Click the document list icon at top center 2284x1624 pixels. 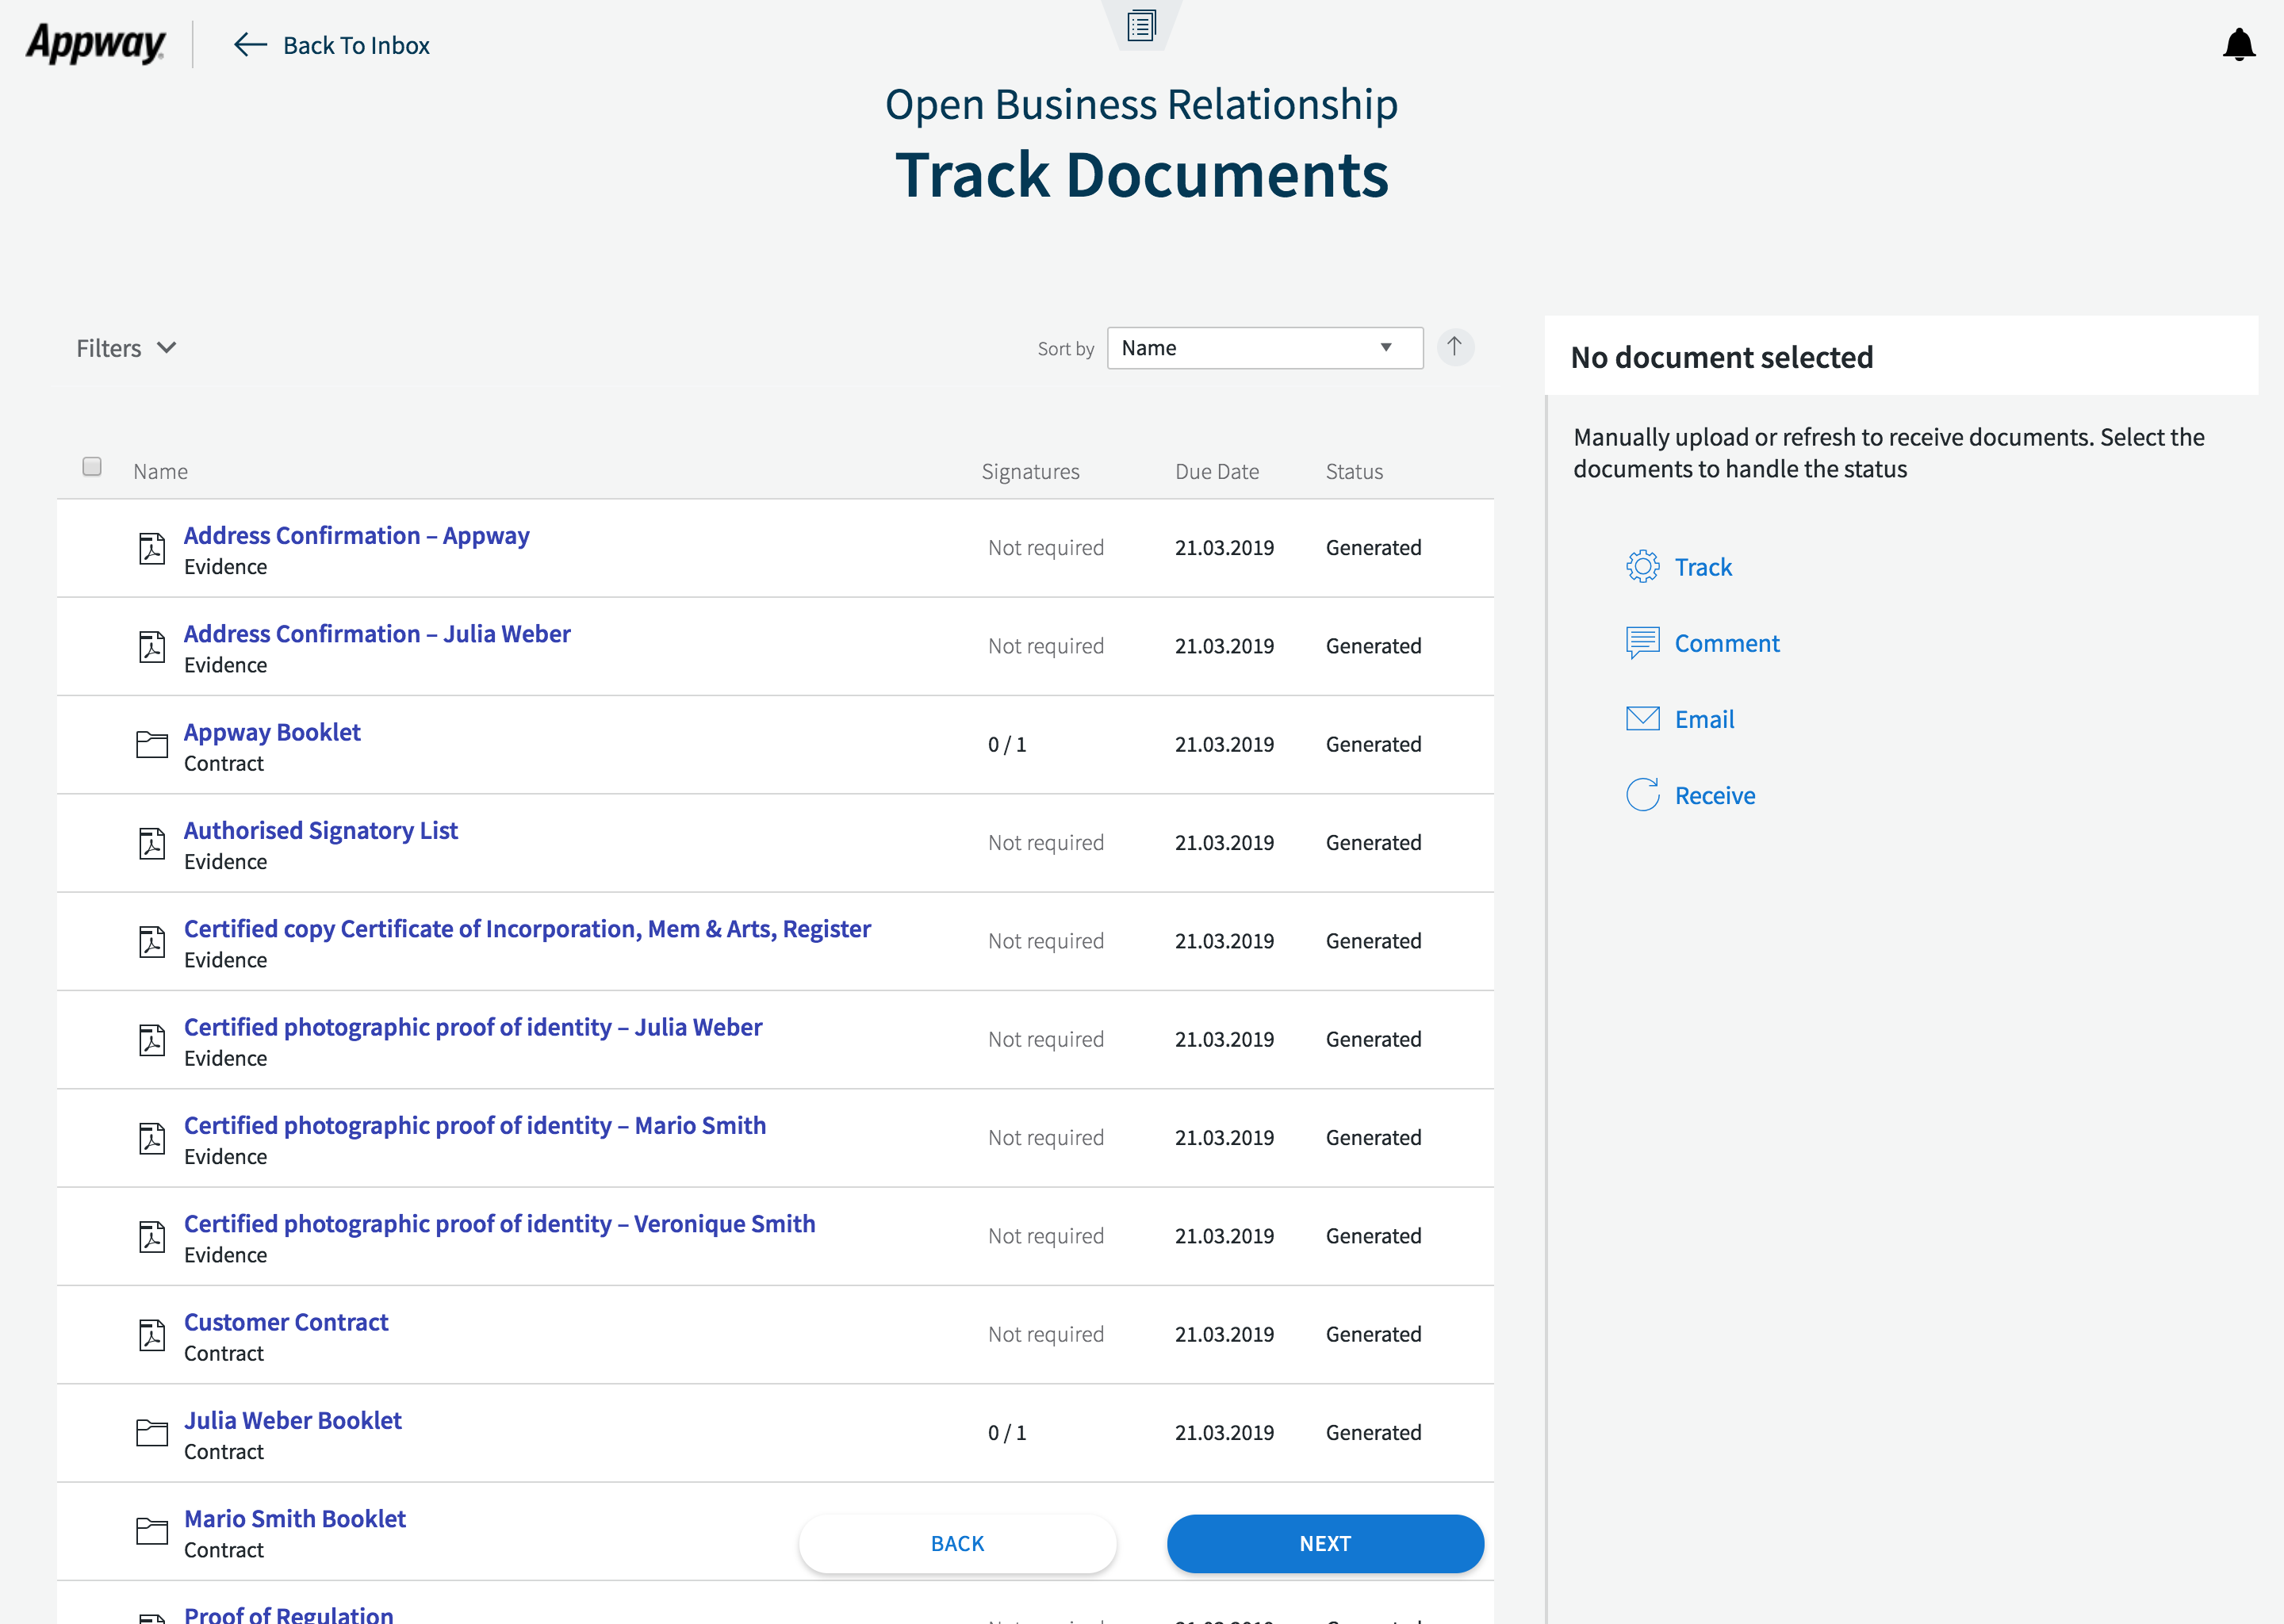click(x=1141, y=24)
